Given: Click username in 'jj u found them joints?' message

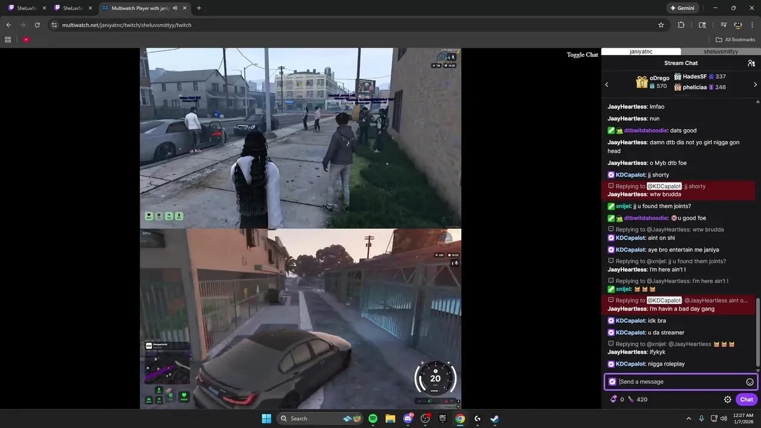Looking at the screenshot, I should click(x=624, y=206).
